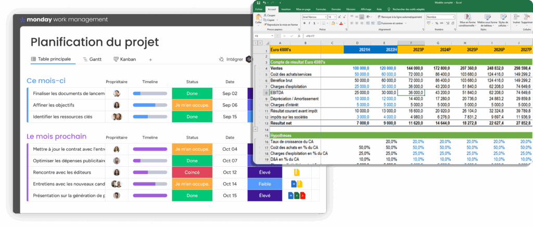Click the Word file icon in Entretiens row

click(x=294, y=184)
